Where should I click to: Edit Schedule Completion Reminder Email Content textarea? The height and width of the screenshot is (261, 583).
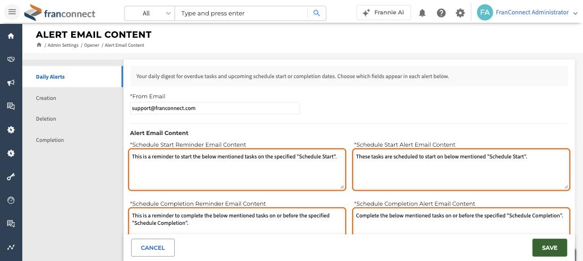pos(237,221)
